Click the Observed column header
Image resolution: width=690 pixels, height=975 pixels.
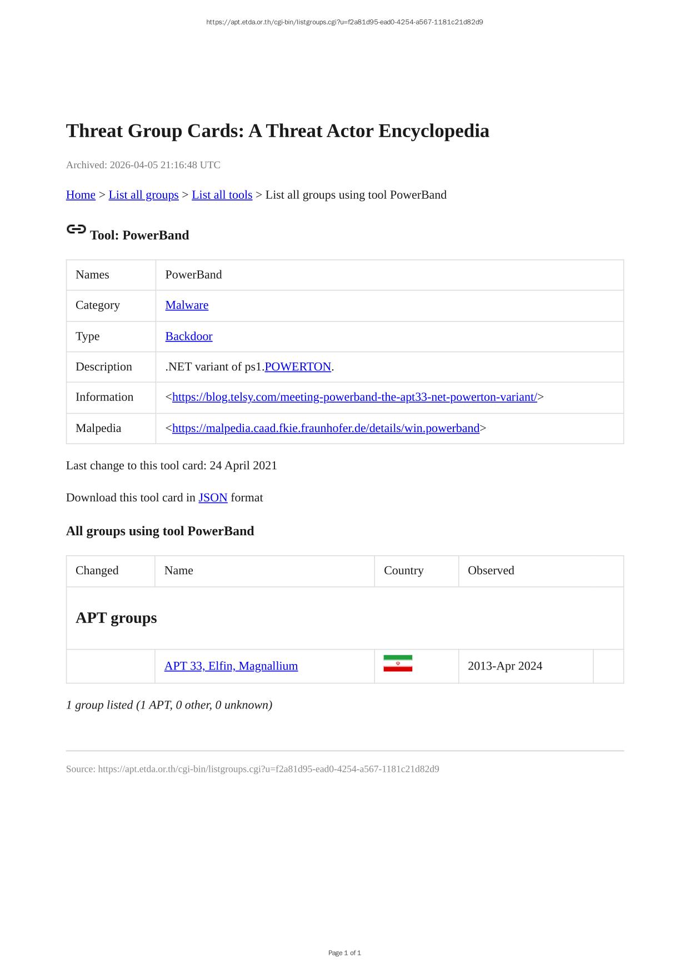pyautogui.click(x=491, y=571)
